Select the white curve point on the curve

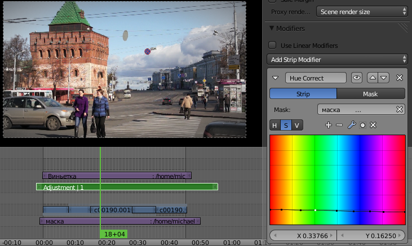(315, 210)
